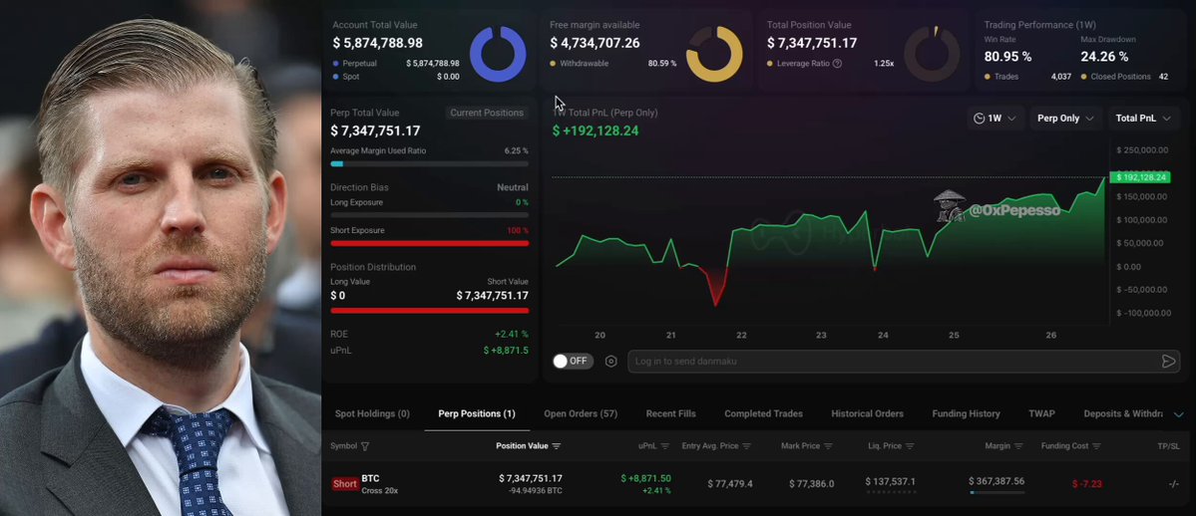Filter positions by Symbol funnel icon
Viewport: 1196px width, 516px height.
coord(365,446)
